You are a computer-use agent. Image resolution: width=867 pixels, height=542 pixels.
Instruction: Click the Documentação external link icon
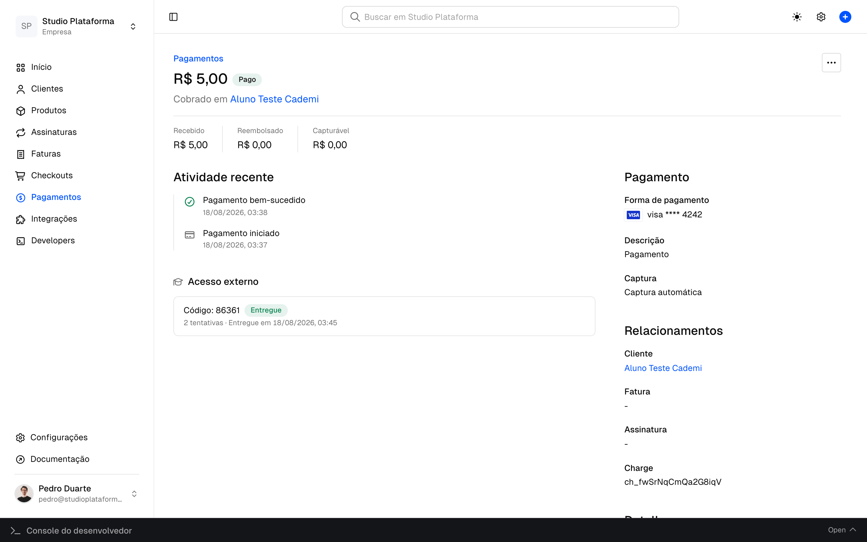coord(20,459)
